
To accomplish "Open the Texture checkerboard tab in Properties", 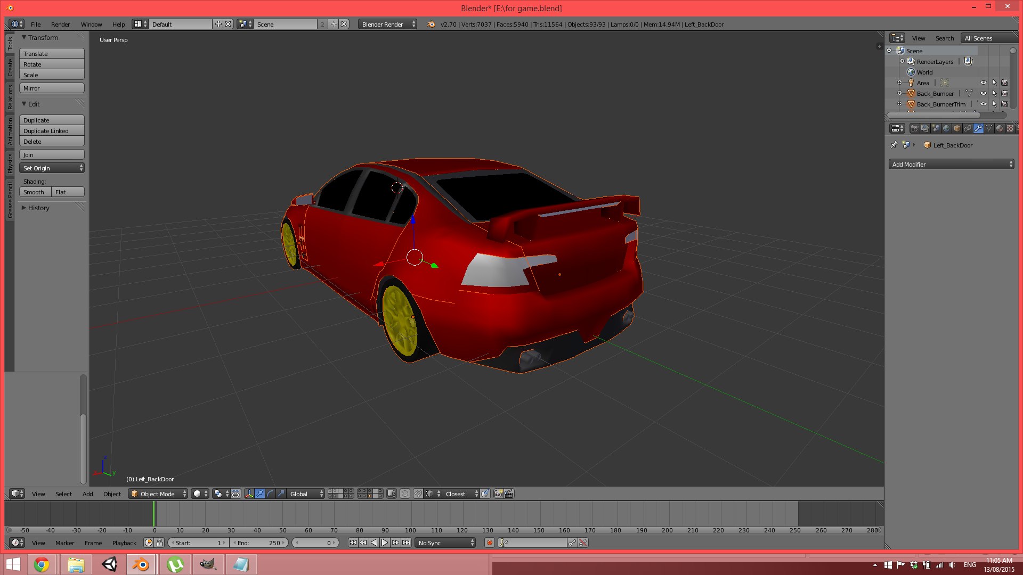I will pos(1010,128).
